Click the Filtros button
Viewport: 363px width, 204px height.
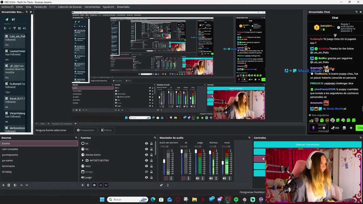click(106, 130)
